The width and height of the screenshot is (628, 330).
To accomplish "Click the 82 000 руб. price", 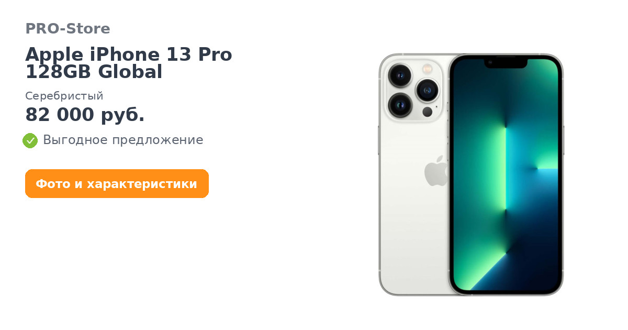I will (85, 115).
